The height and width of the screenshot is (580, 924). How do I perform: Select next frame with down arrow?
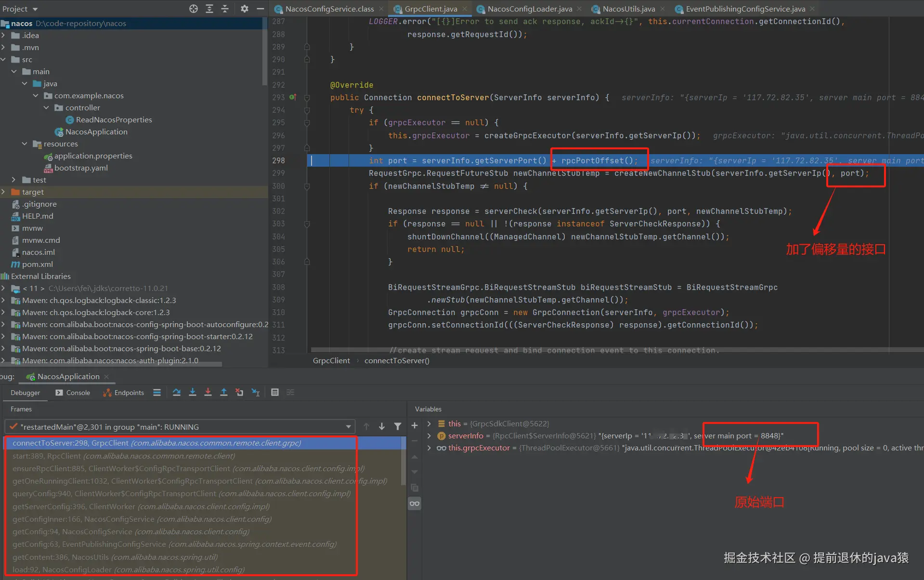click(382, 426)
